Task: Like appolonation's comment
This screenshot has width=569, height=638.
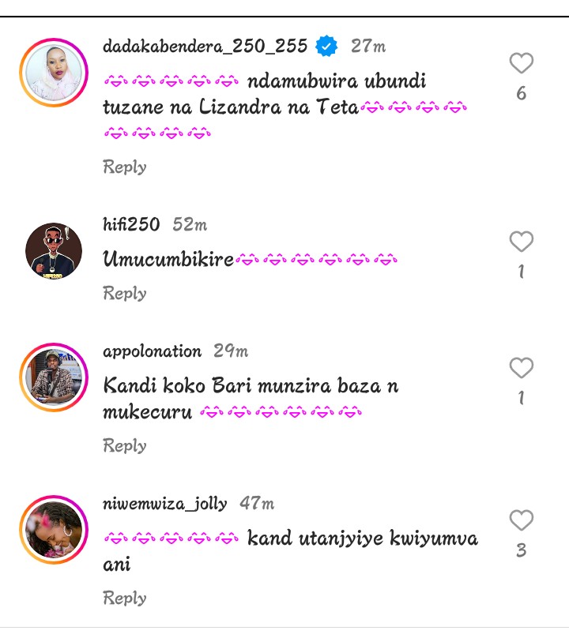Action: coord(521,368)
